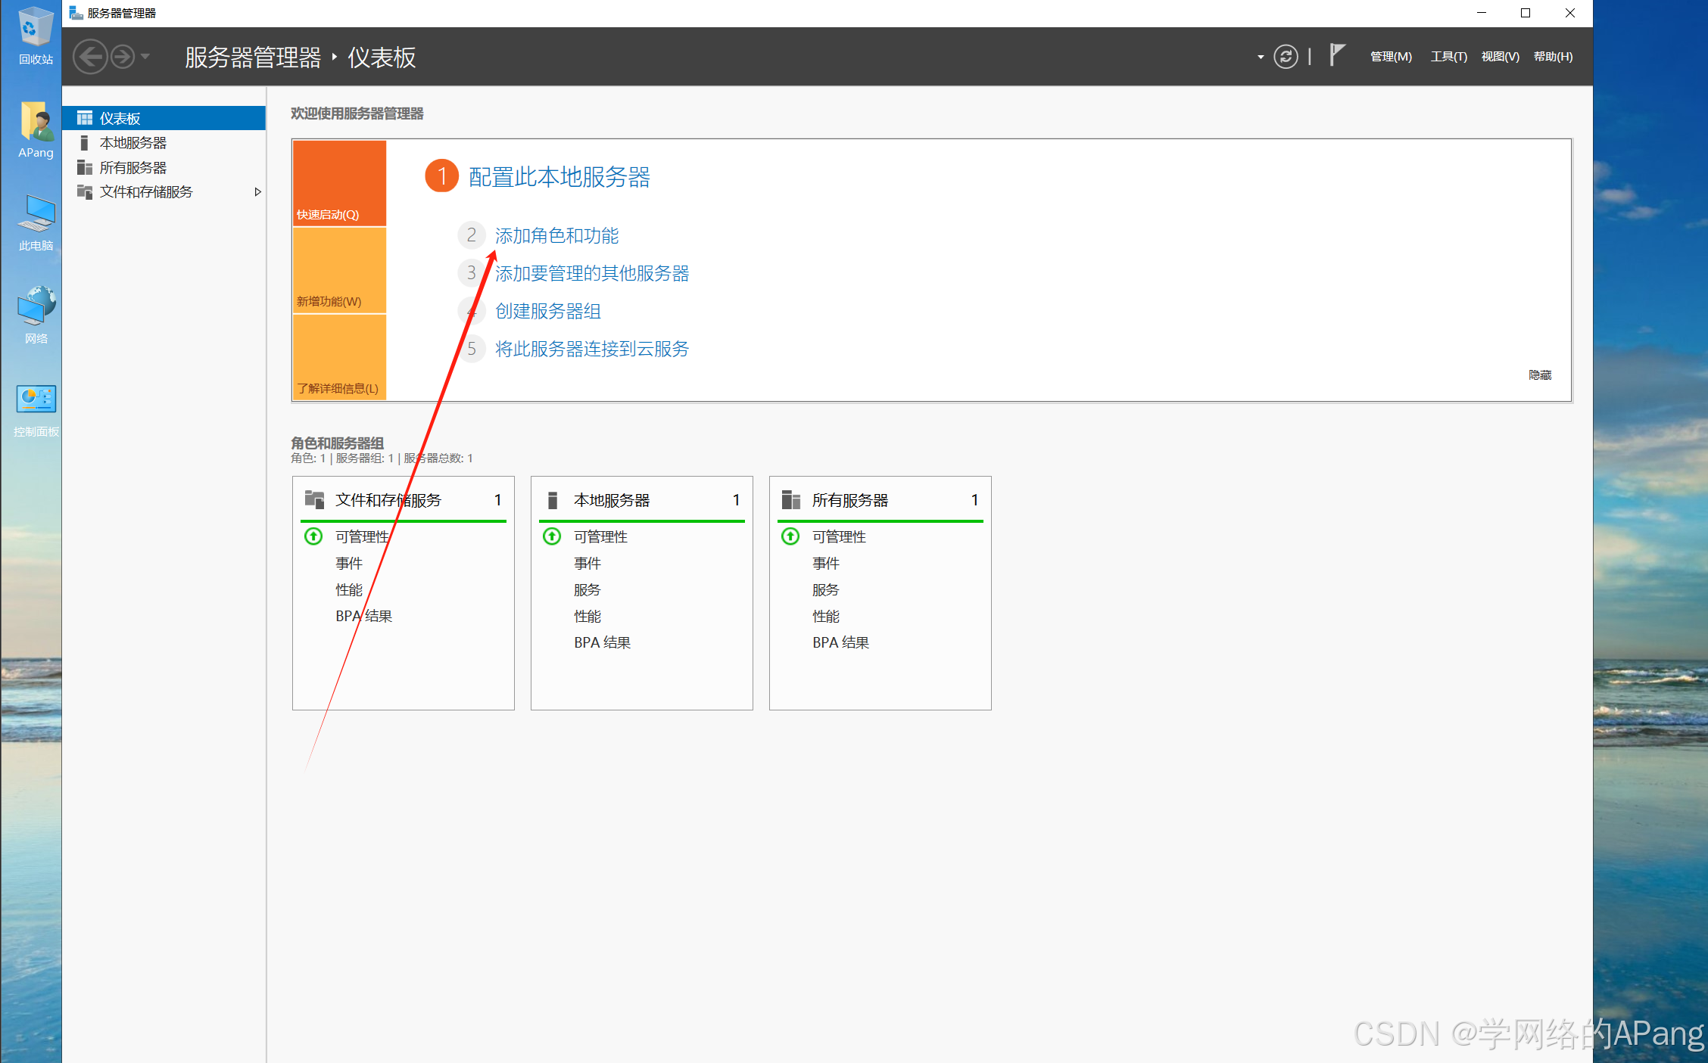Select Local Server in sidebar

(132, 143)
